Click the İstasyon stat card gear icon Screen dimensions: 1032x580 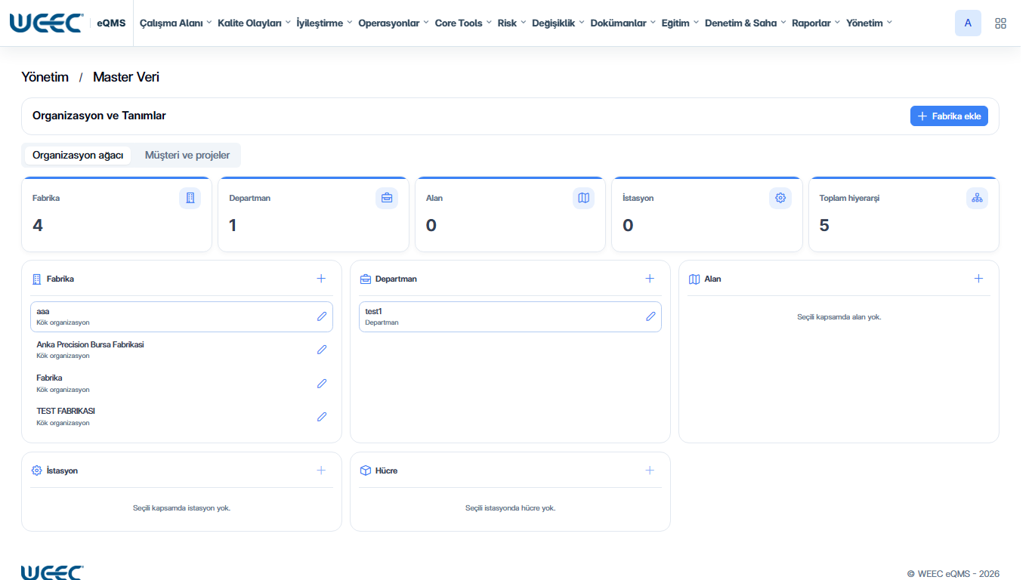[x=780, y=198]
